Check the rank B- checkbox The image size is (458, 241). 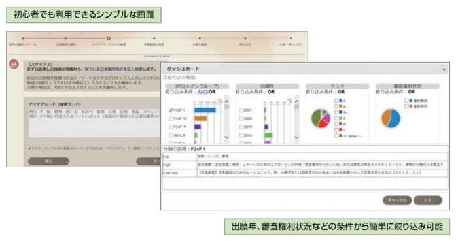336,124
